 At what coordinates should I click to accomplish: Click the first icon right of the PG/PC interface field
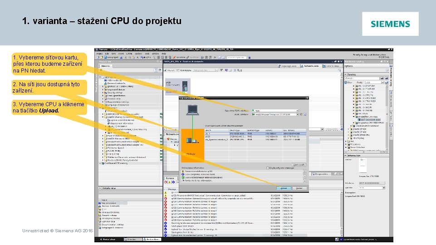(301, 114)
